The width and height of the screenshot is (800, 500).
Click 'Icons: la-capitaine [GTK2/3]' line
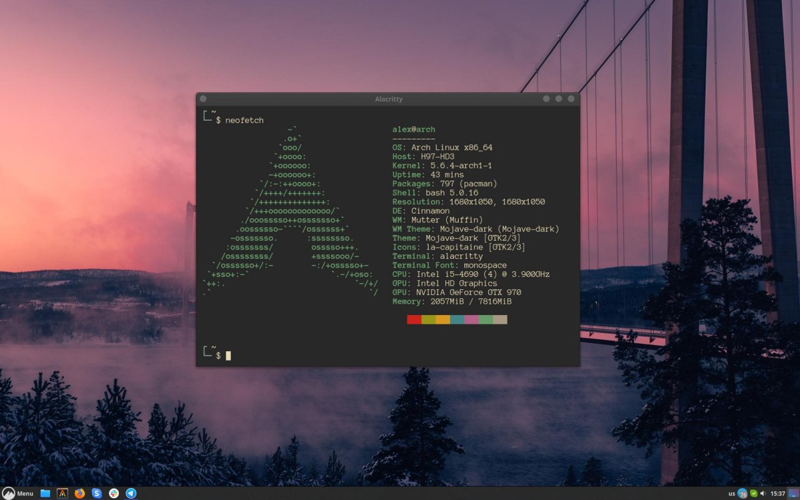point(459,247)
